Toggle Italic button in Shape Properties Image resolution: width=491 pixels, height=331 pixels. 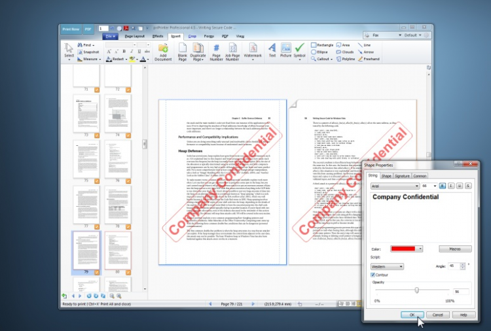(x=451, y=186)
